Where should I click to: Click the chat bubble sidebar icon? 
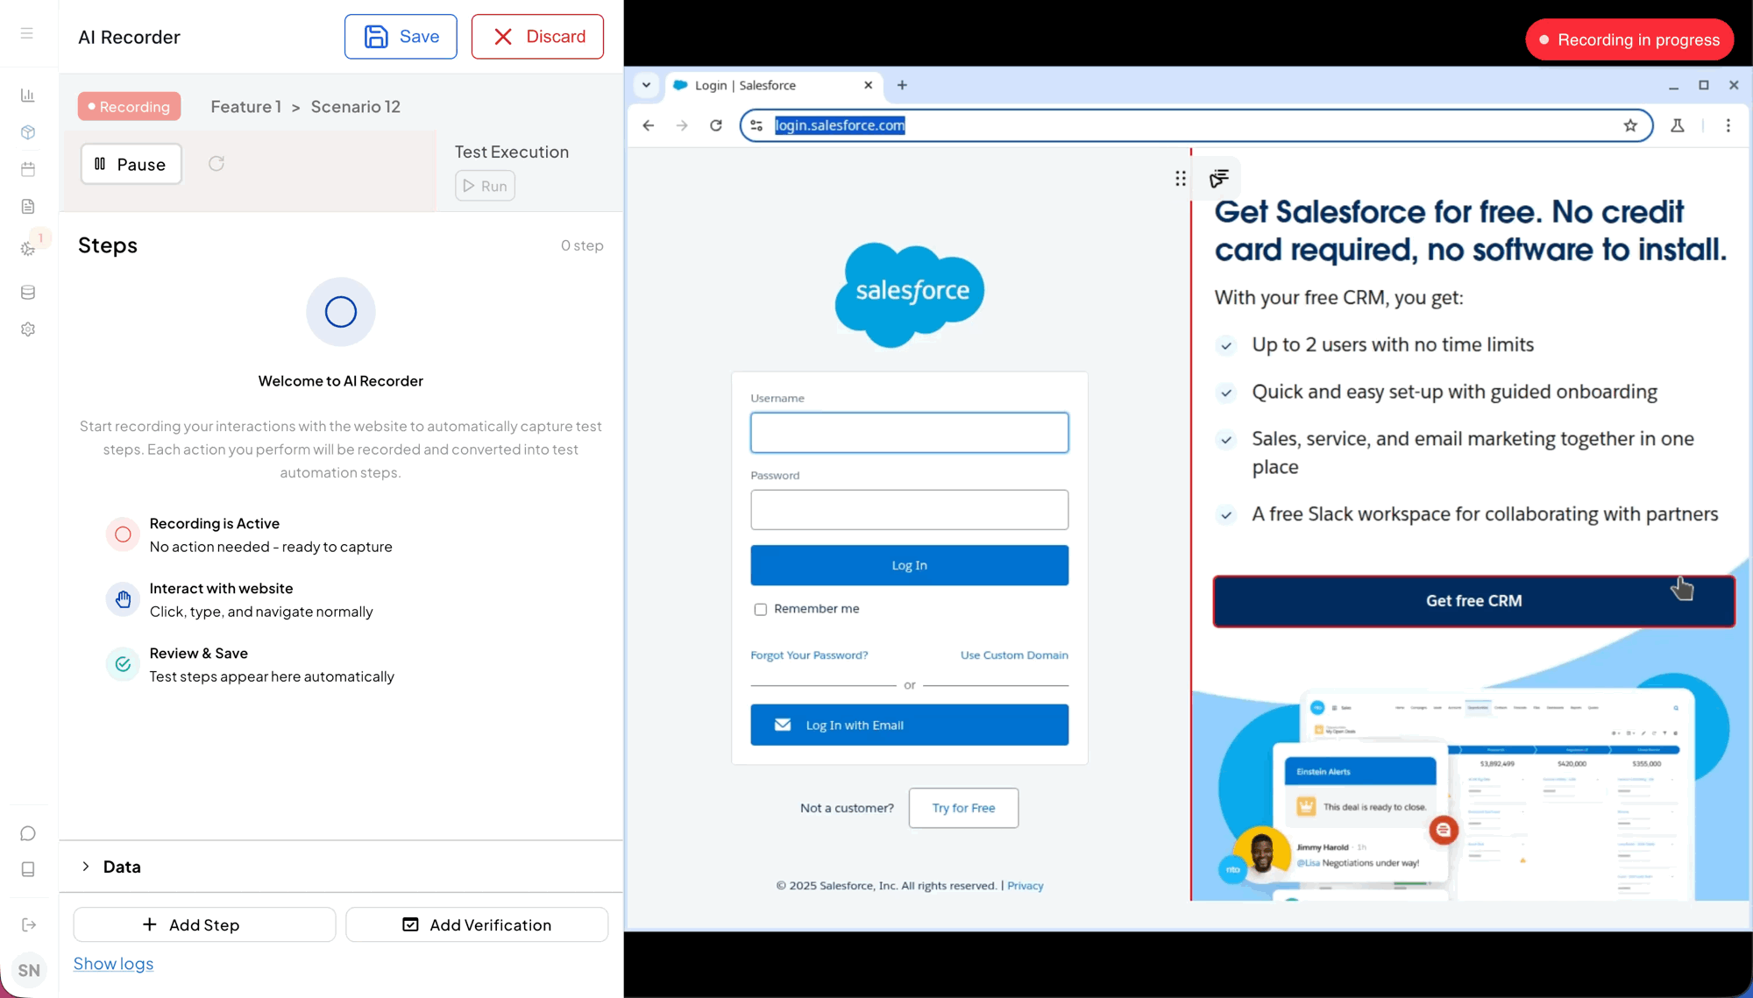coord(28,833)
